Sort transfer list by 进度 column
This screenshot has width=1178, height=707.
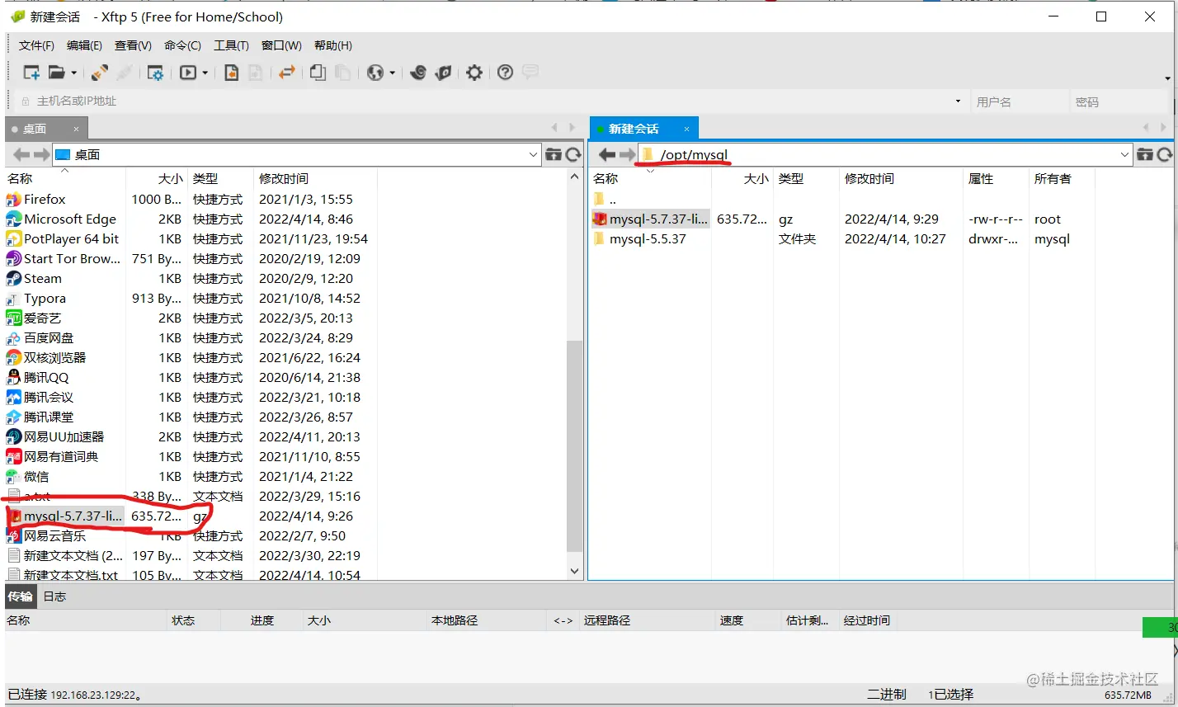tap(262, 620)
